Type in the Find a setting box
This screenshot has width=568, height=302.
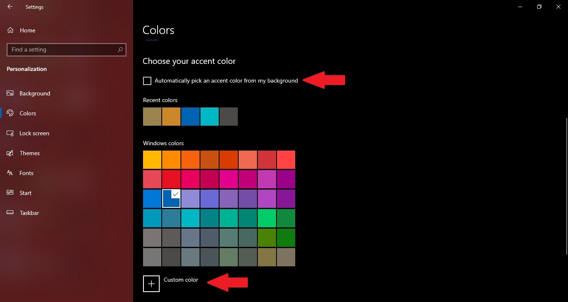[62, 50]
